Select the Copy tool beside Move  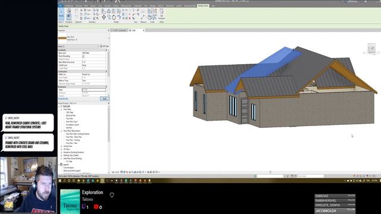(109, 17)
